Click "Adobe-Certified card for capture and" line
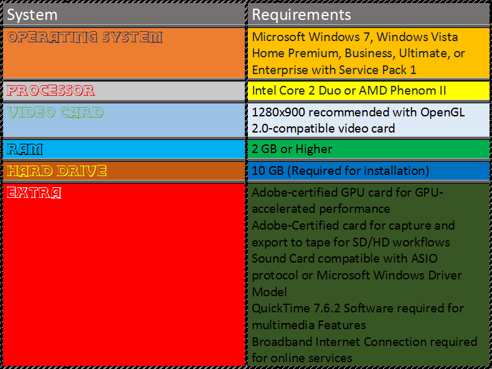Image resolution: width=492 pixels, height=369 pixels. click(353, 226)
